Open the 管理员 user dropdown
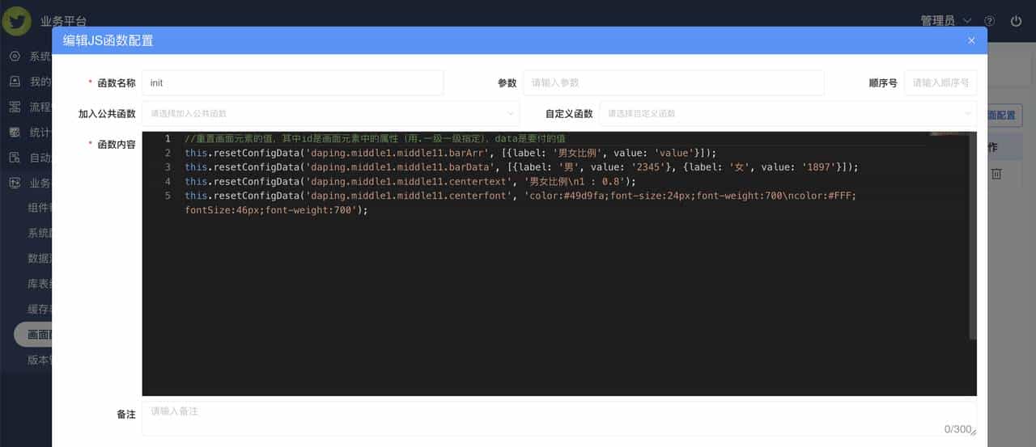The image size is (1036, 447). click(946, 21)
